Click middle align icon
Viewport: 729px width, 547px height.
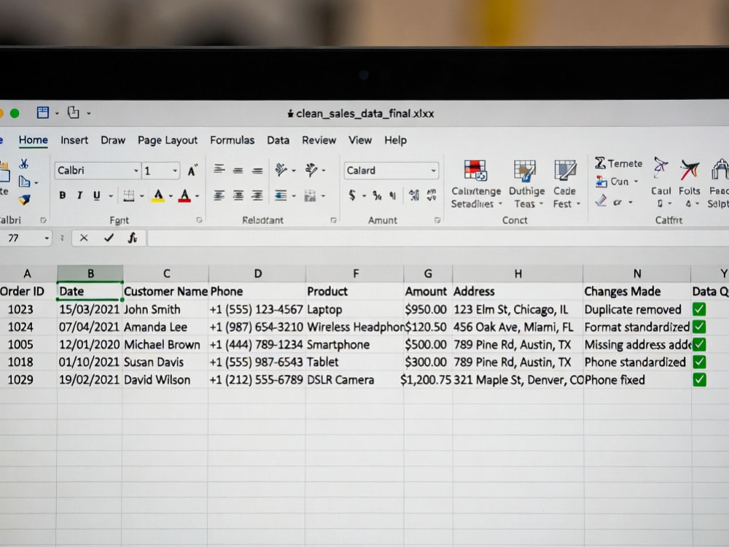[x=238, y=171]
